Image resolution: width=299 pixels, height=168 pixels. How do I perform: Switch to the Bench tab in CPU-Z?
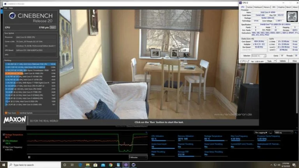(289, 7)
